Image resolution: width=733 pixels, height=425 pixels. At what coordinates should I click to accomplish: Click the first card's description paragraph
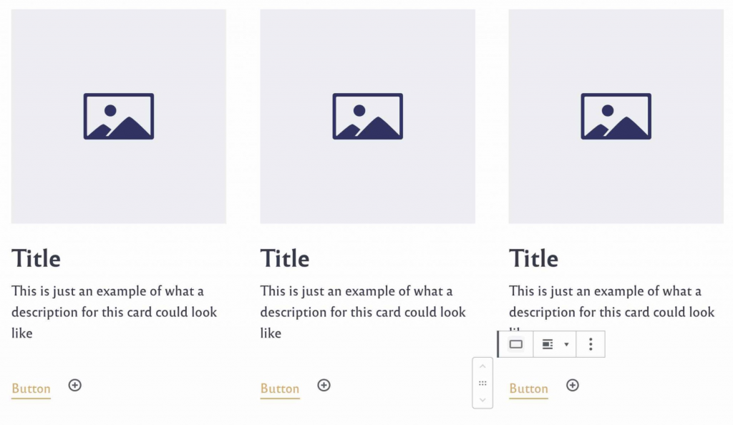point(115,312)
